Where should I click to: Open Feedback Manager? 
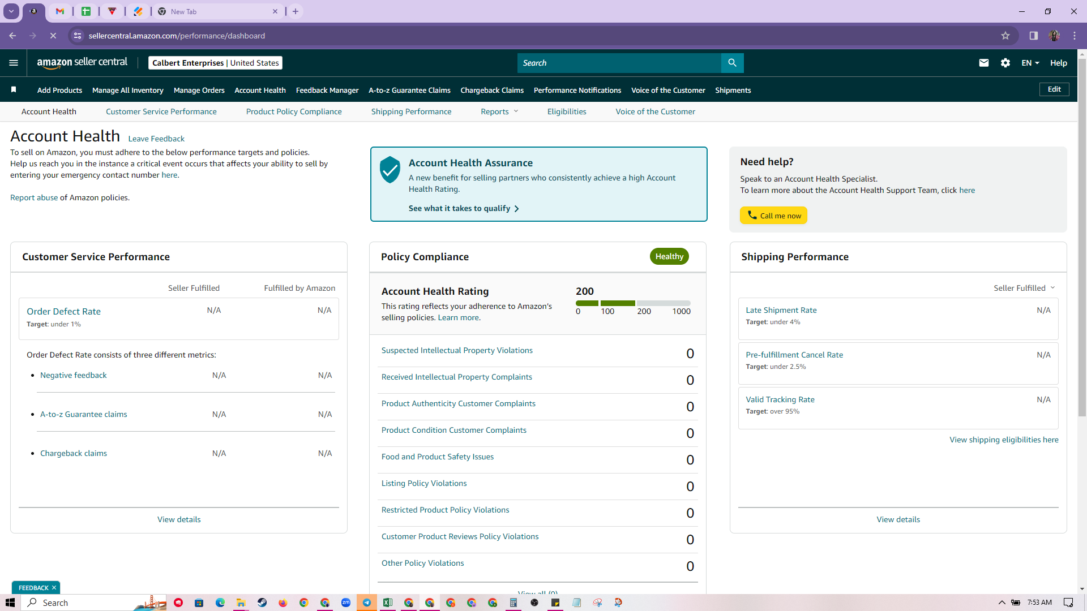(327, 90)
